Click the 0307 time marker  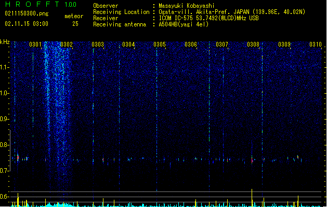[x=222, y=45]
